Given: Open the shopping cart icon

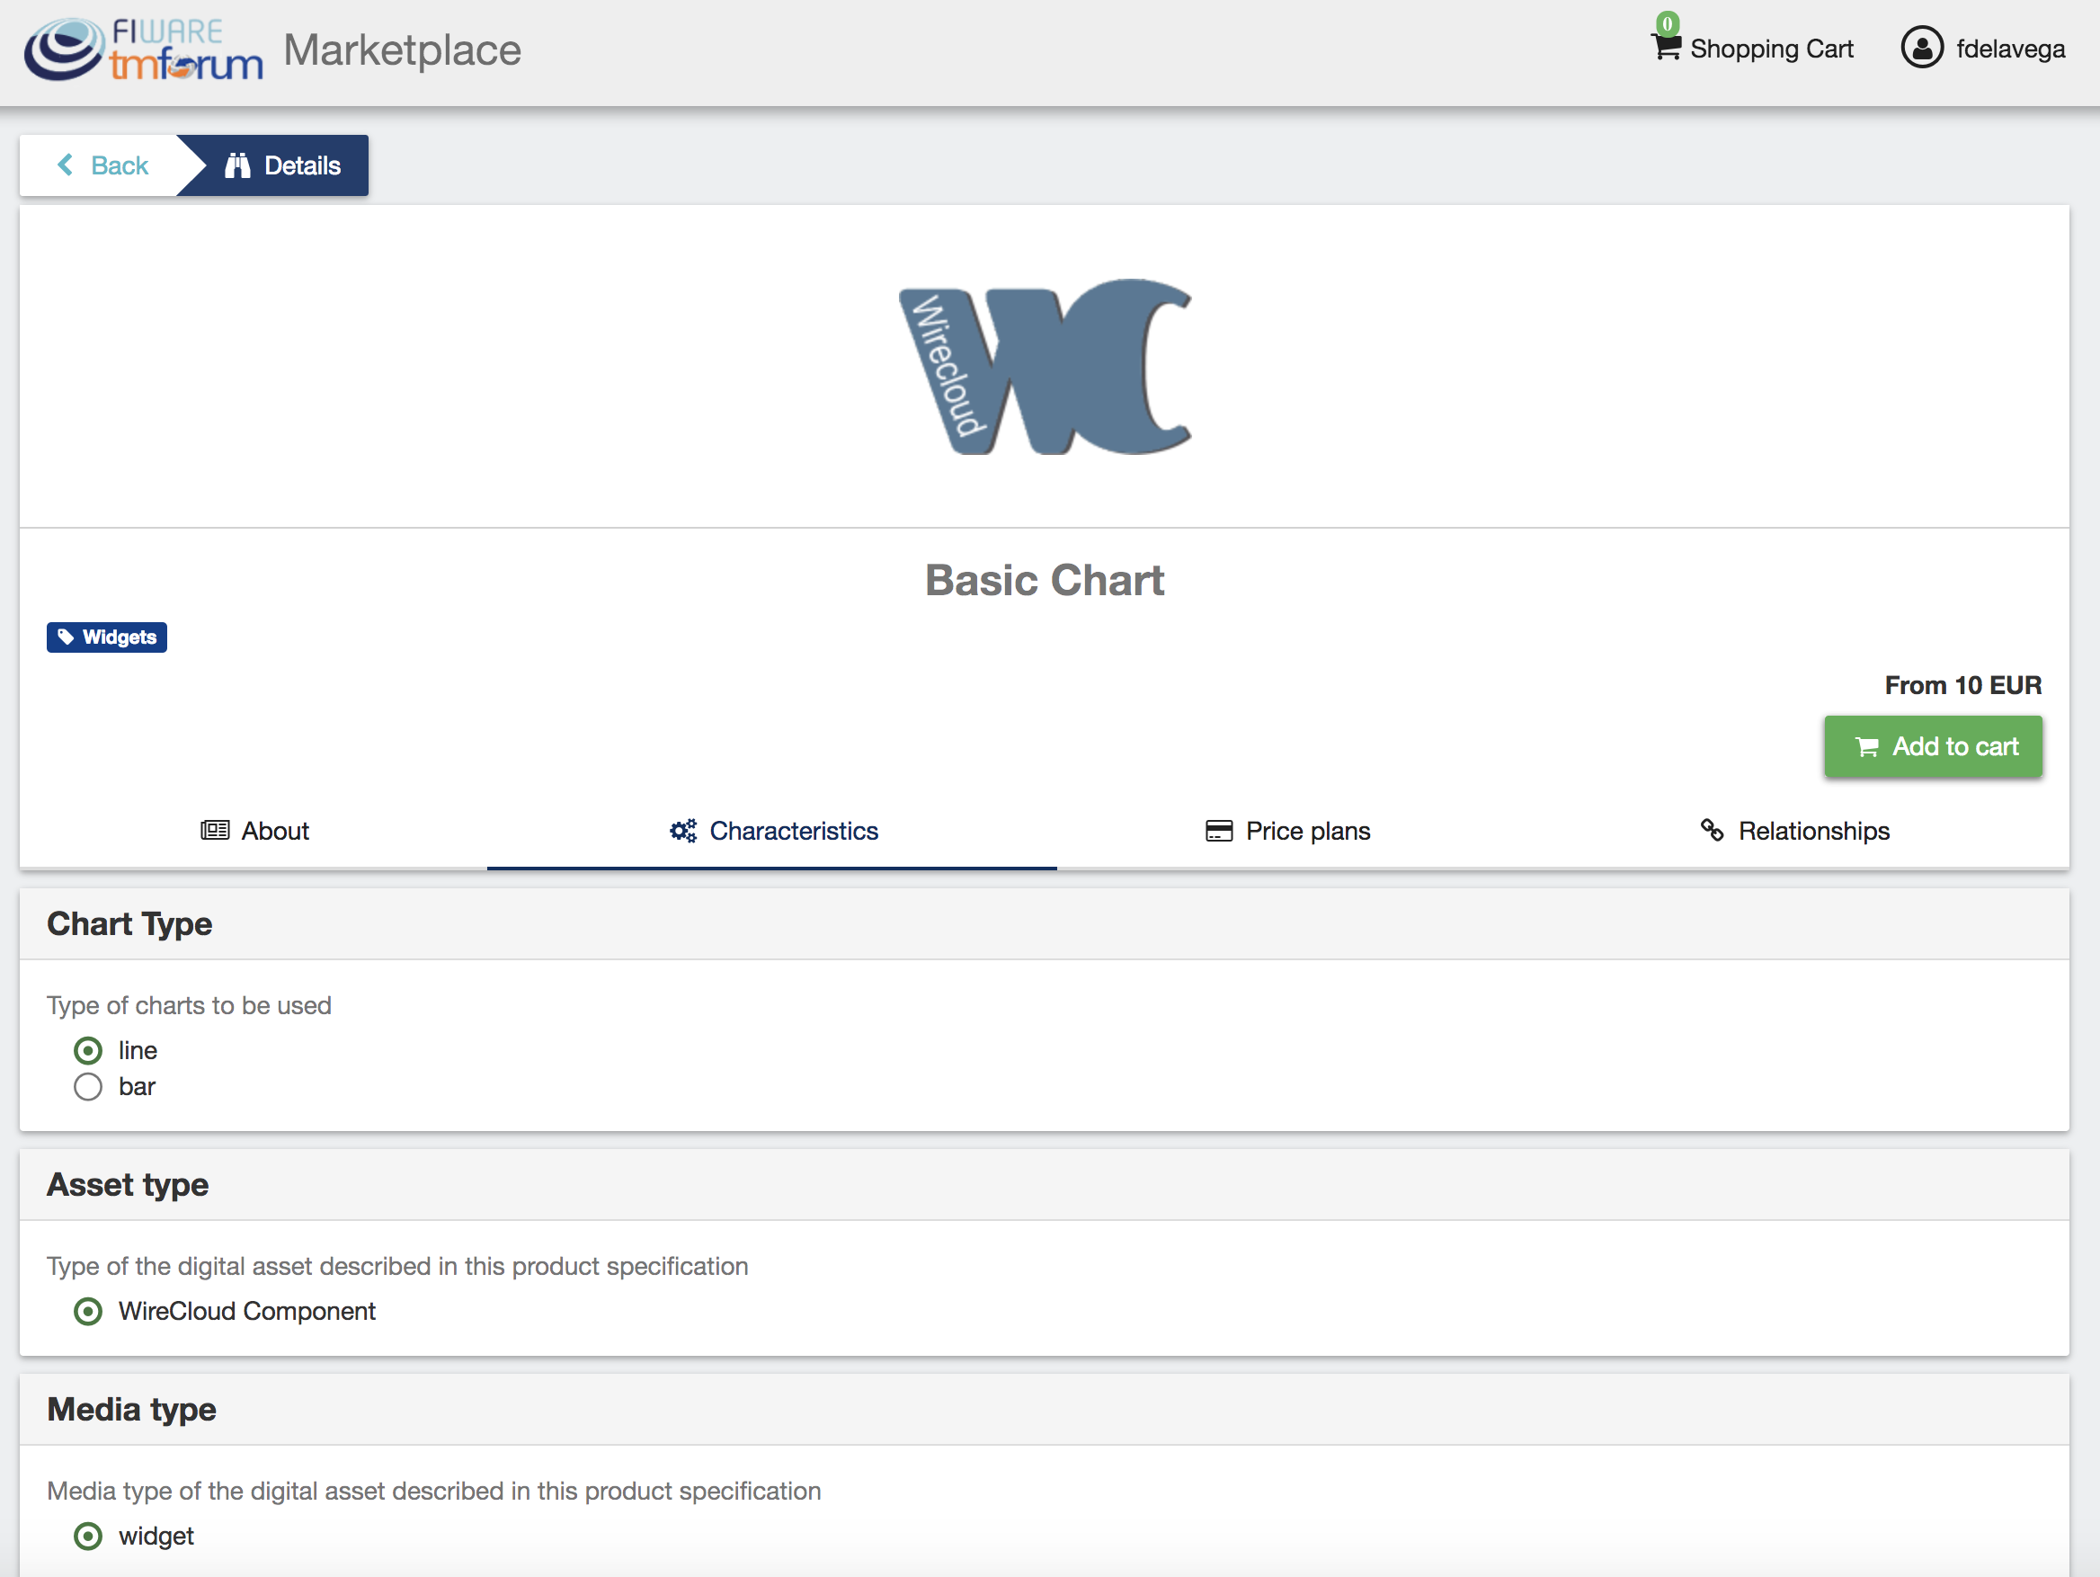Looking at the screenshot, I should (x=1665, y=47).
